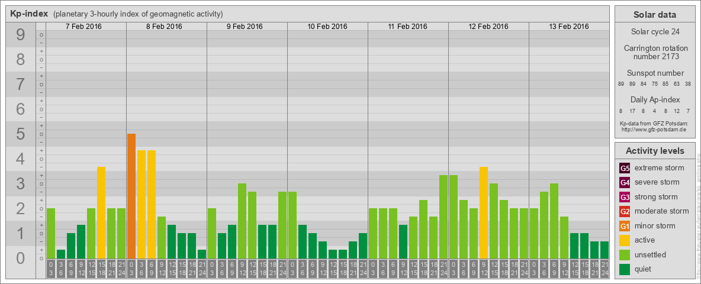The width and height of the screenshot is (701, 284).
Task: Select the dark green 'quiet' legend swatch
Action: (x=625, y=269)
